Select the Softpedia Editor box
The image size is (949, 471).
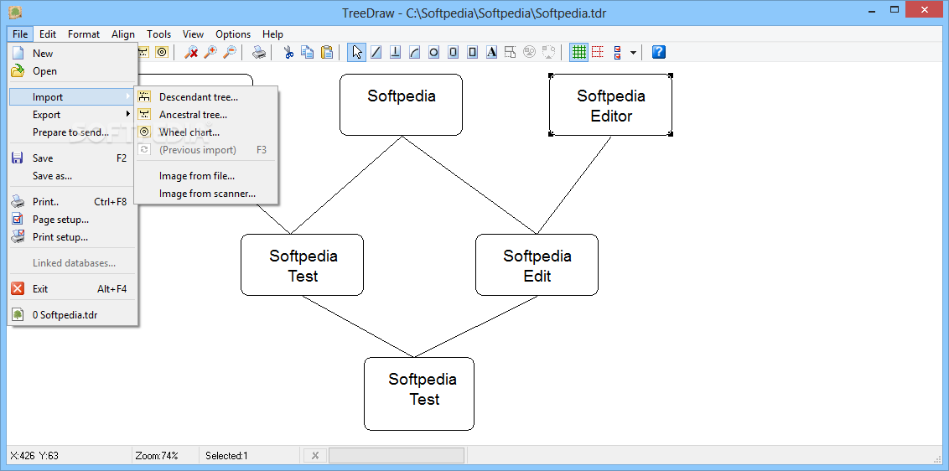point(610,105)
